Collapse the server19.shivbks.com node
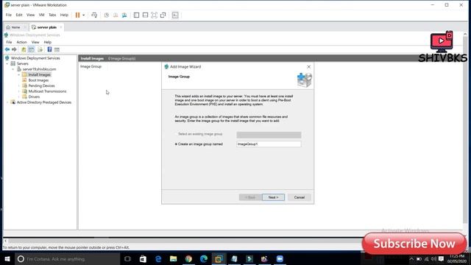The height and width of the screenshot is (265, 471). (13, 69)
